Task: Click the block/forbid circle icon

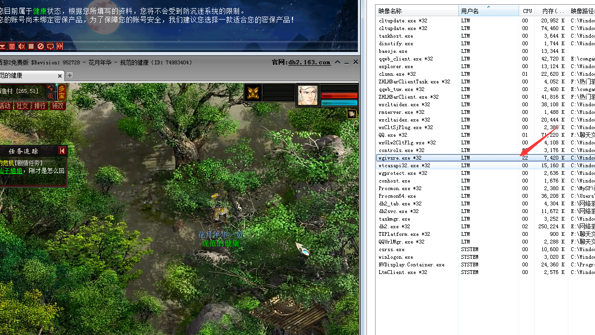Action: click(41, 46)
